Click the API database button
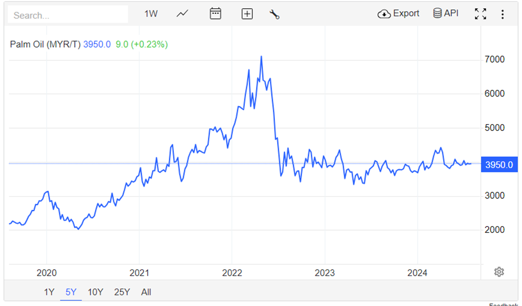The height and width of the screenshot is (306, 522). click(445, 13)
